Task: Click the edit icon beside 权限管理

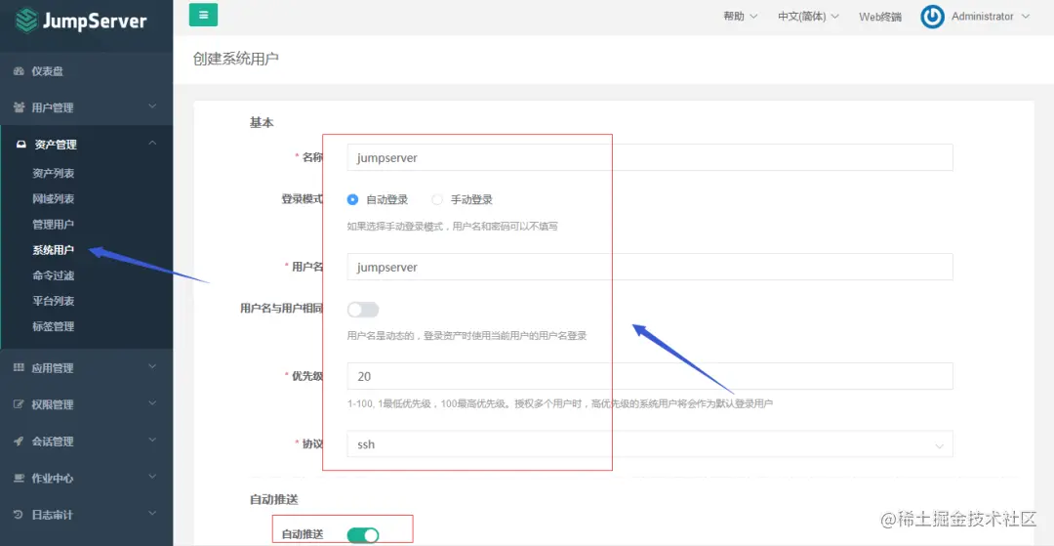Action: pyautogui.click(x=19, y=404)
